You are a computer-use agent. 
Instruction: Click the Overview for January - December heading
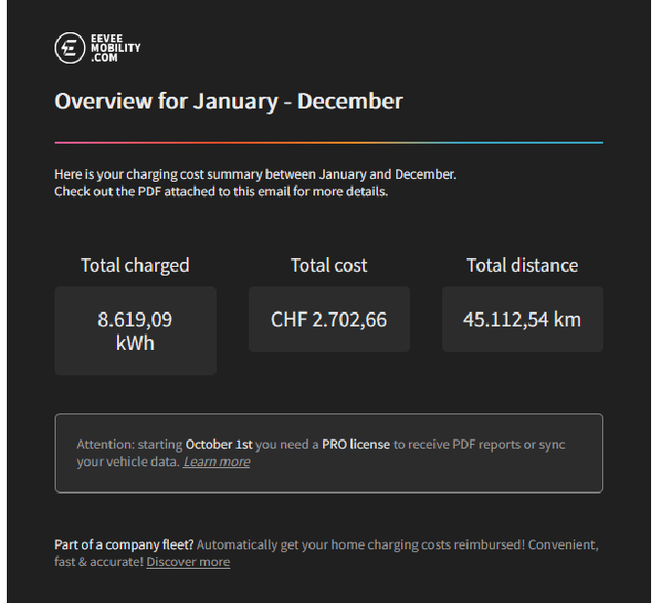coord(228,101)
